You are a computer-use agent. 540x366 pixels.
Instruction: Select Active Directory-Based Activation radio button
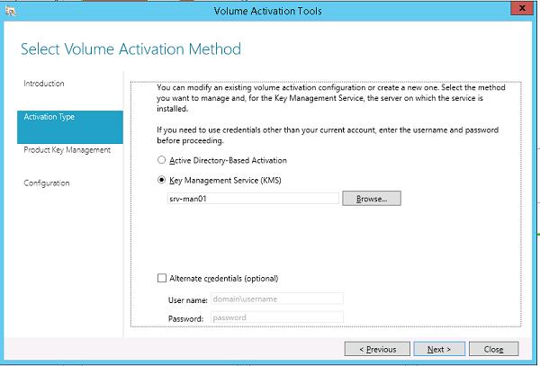(161, 160)
